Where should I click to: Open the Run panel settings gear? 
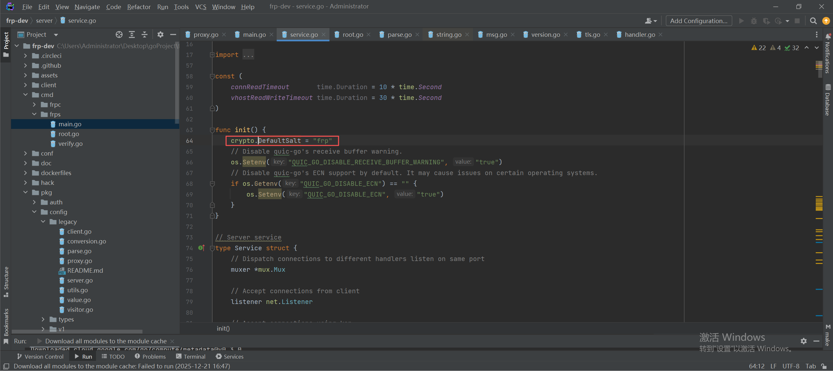tap(804, 341)
